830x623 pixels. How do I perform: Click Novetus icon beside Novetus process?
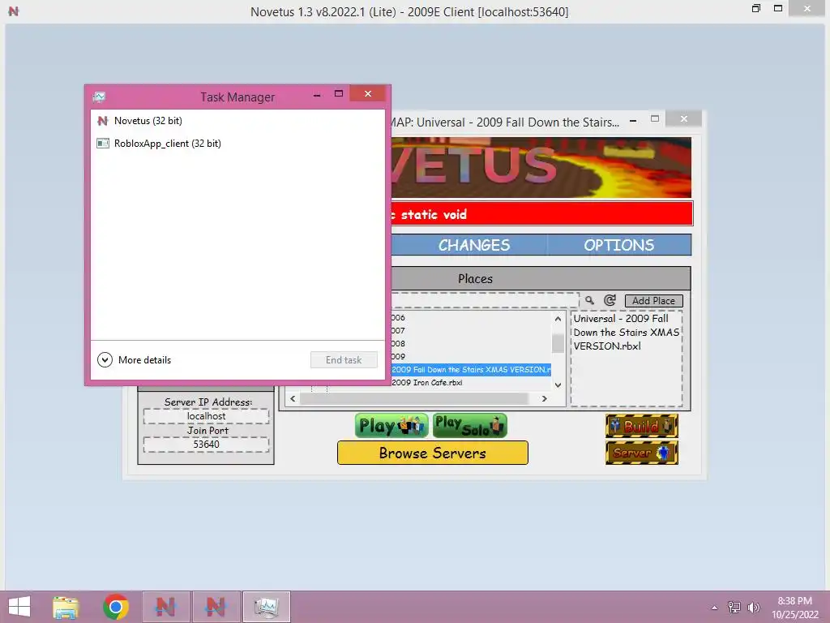pyautogui.click(x=103, y=121)
